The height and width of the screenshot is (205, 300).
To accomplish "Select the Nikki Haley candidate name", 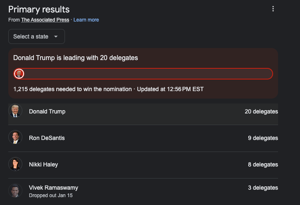I will [43, 164].
